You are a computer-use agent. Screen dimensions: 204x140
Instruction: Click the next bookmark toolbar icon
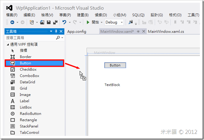(x=188, y=22)
